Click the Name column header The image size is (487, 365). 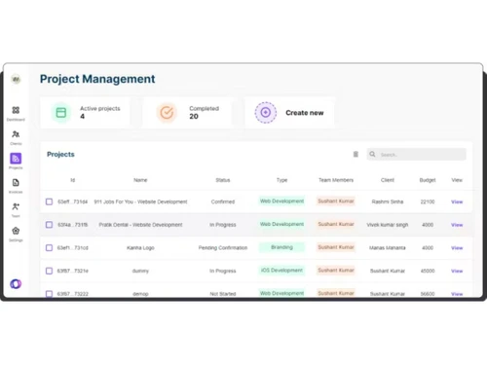[x=140, y=180]
